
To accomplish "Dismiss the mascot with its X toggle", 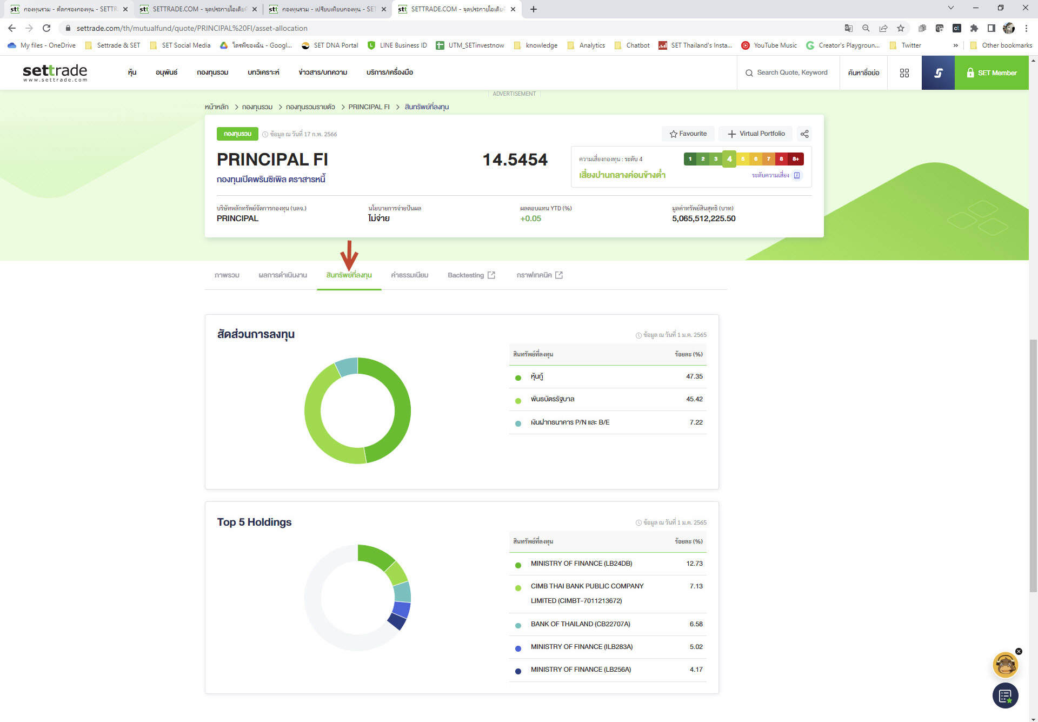I will click(1020, 651).
